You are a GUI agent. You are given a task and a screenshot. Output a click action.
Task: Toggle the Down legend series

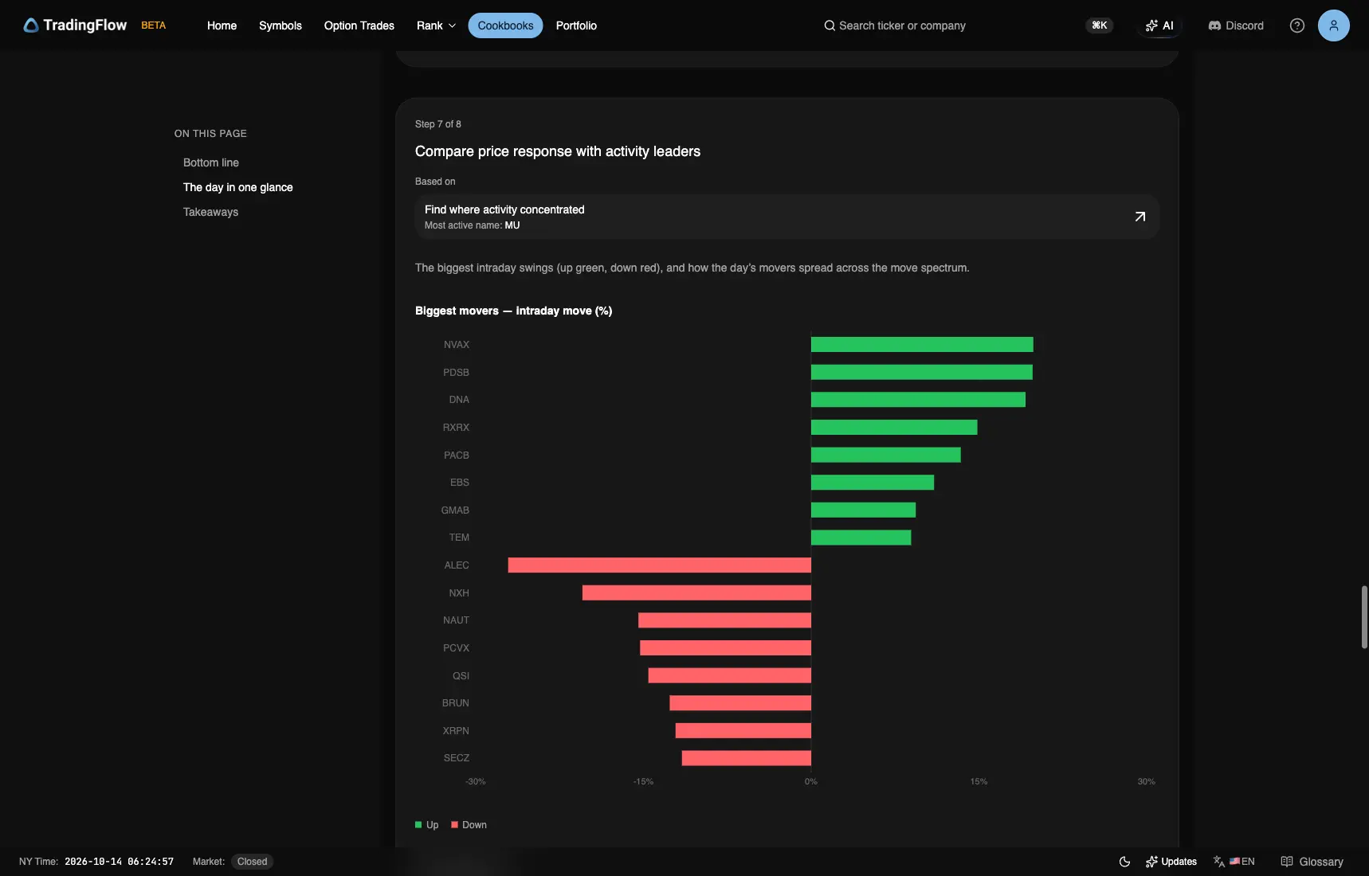[469, 825]
